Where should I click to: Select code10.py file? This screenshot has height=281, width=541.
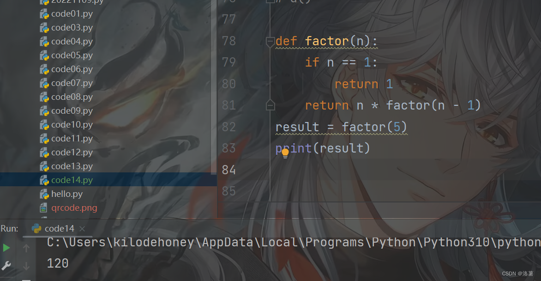(72, 124)
